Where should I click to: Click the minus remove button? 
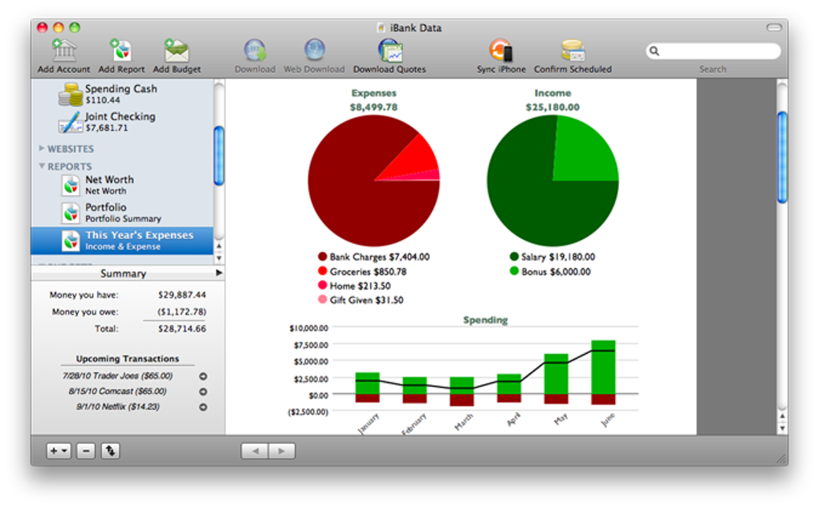pos(86,450)
